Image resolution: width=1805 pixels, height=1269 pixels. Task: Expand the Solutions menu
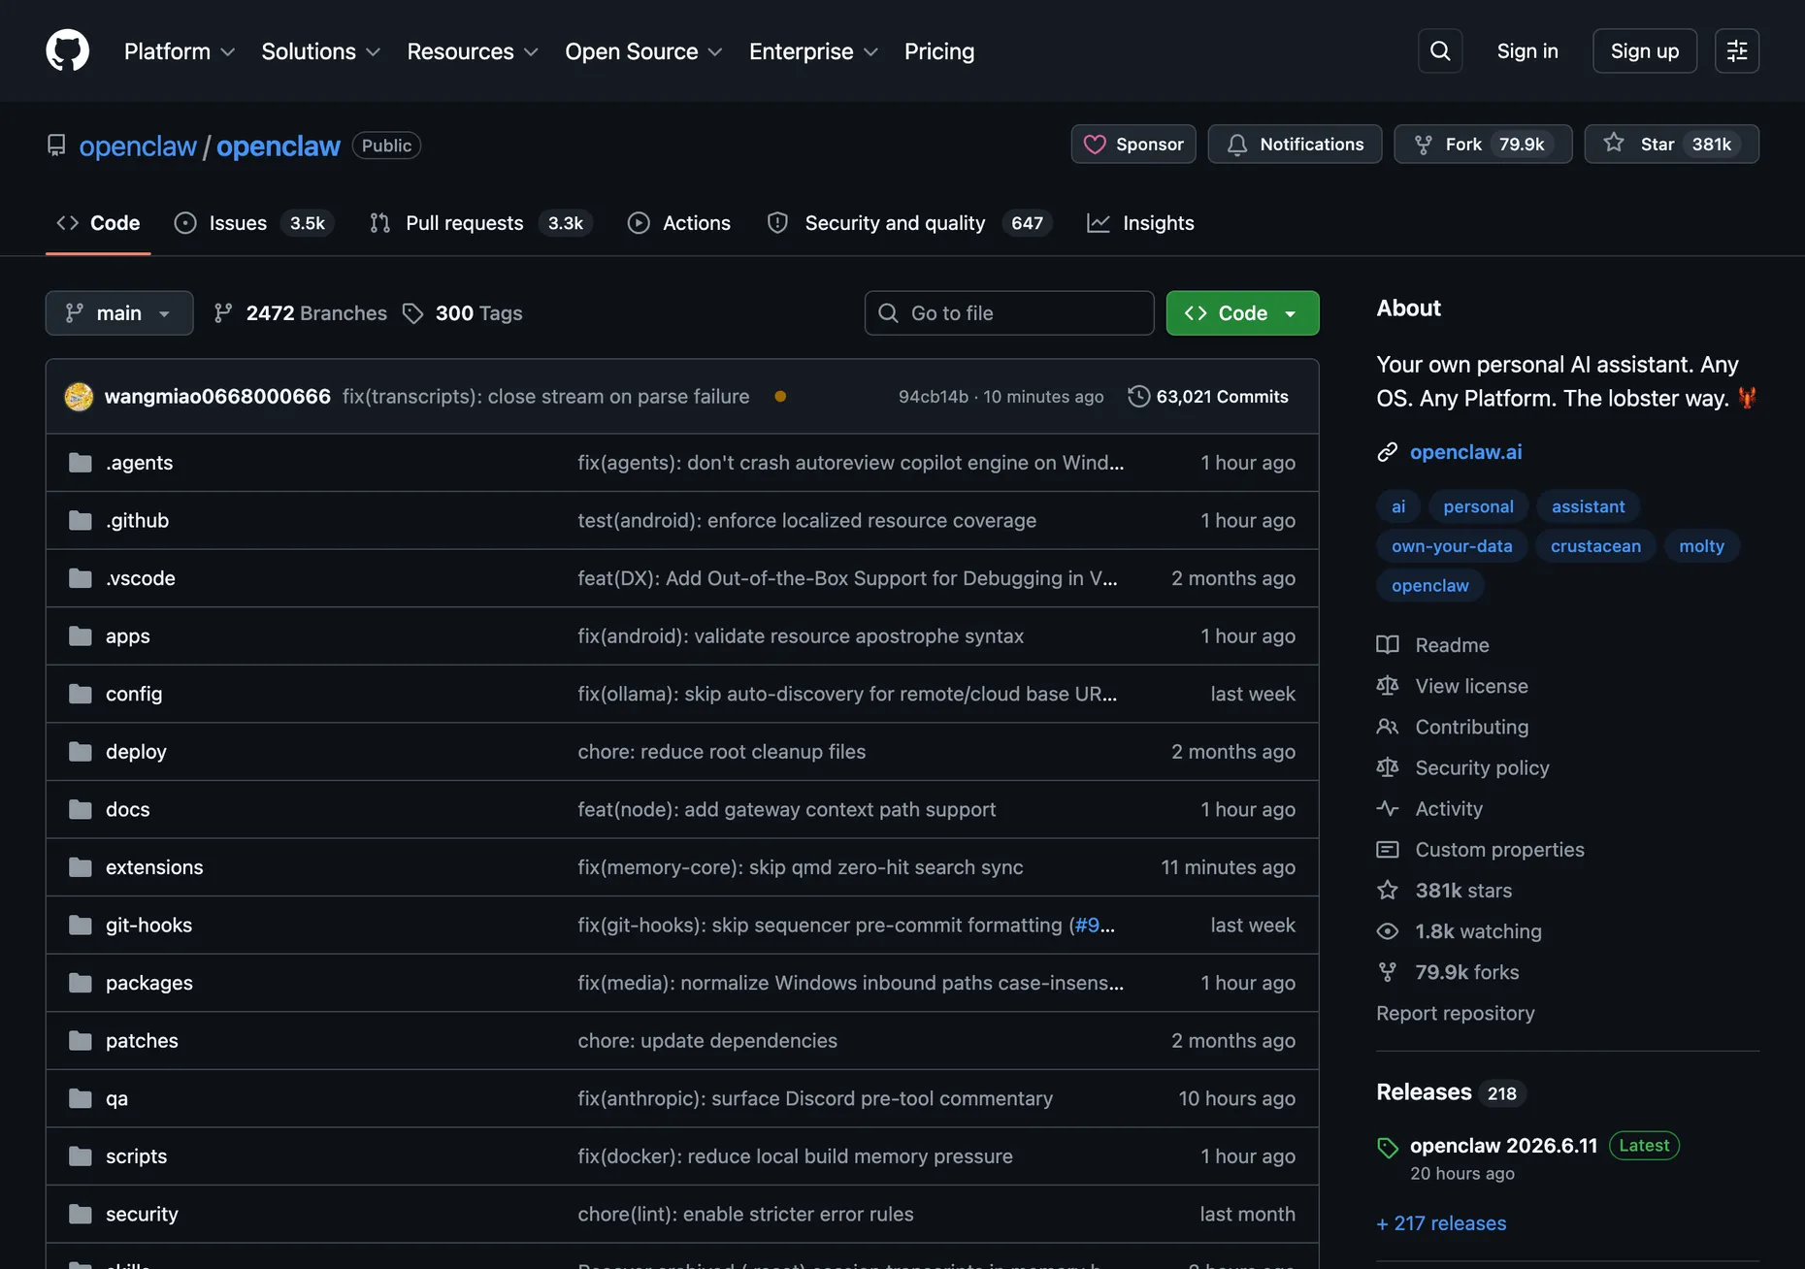(x=320, y=51)
